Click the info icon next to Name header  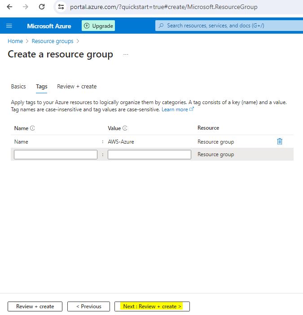32,128
